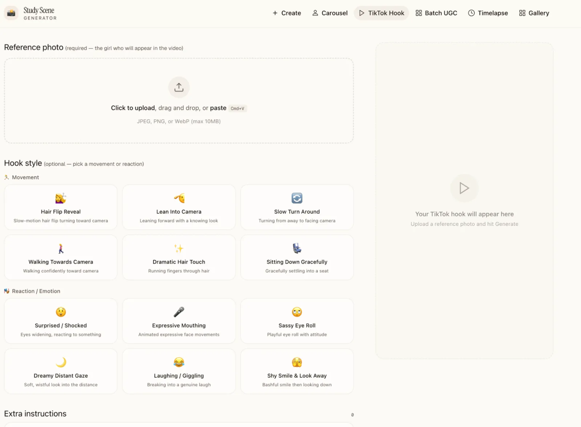This screenshot has height=427, width=581.
Task: Select the TikTok Hook tab
Action: click(381, 13)
